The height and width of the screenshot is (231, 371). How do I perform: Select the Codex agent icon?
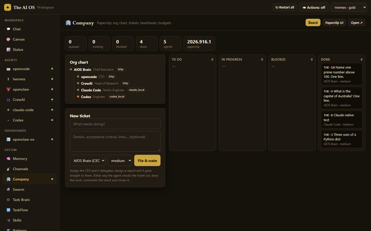pos(9,120)
